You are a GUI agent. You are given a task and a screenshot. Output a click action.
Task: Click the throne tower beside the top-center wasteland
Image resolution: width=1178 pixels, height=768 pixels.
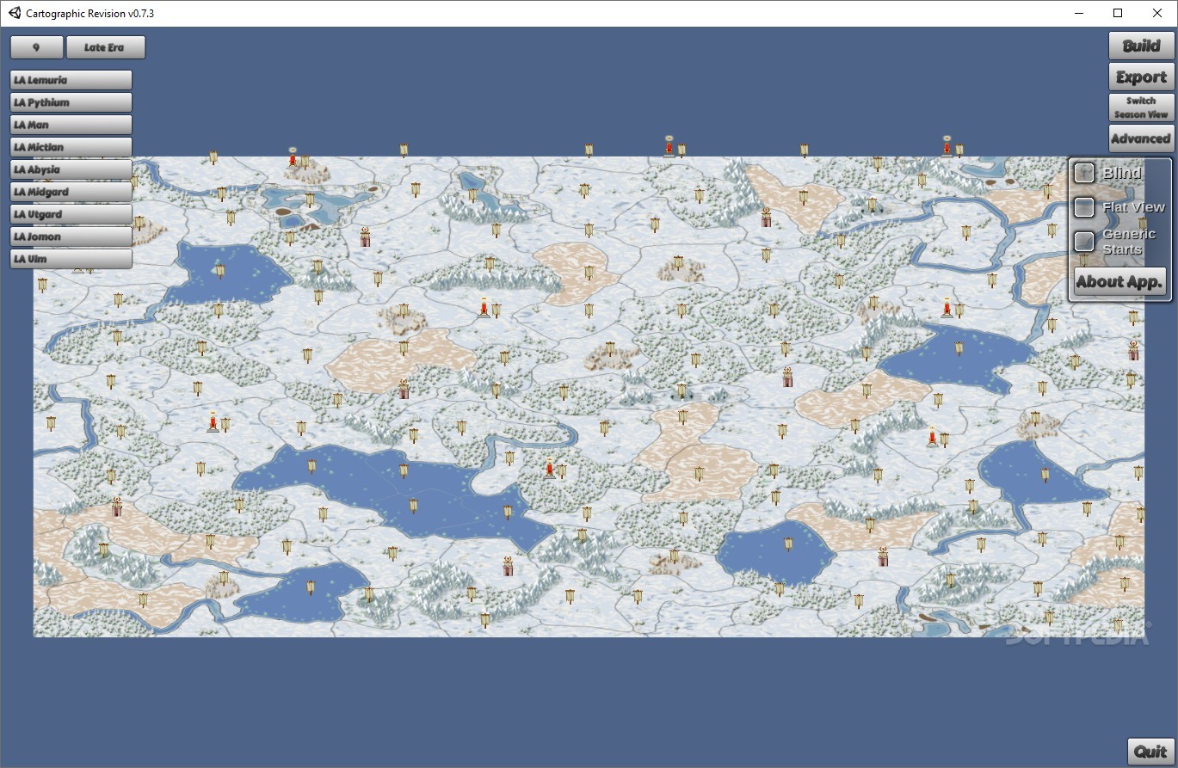pyautogui.click(x=766, y=217)
